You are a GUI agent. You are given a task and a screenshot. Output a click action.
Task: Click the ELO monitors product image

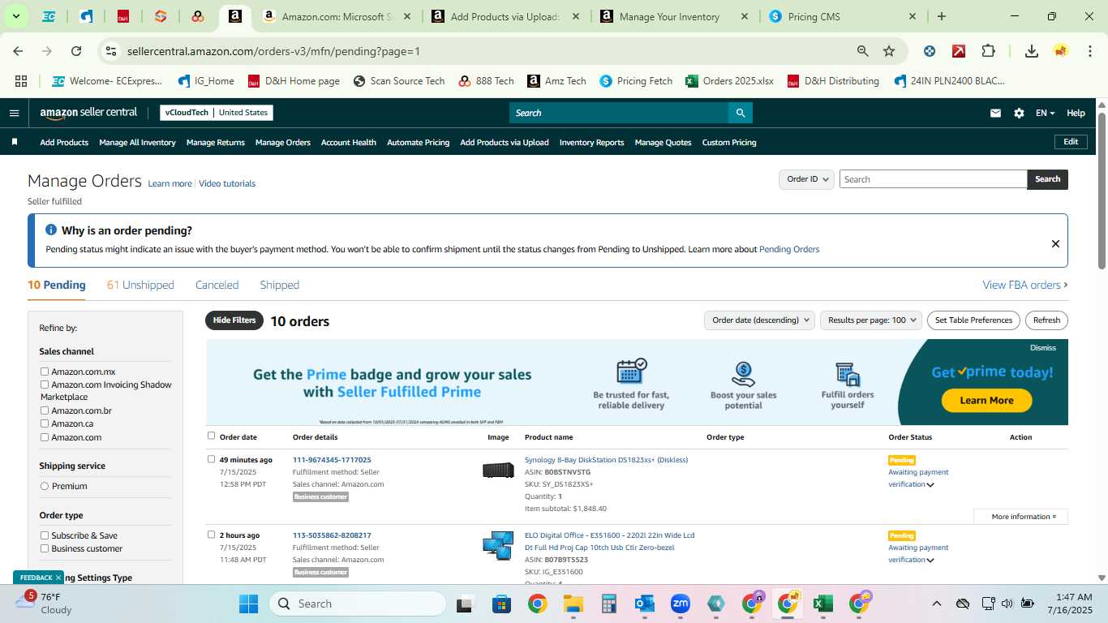[498, 546]
